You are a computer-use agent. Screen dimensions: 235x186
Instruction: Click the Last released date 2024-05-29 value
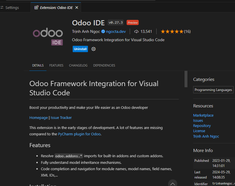pyautogui.click(x=221, y=175)
